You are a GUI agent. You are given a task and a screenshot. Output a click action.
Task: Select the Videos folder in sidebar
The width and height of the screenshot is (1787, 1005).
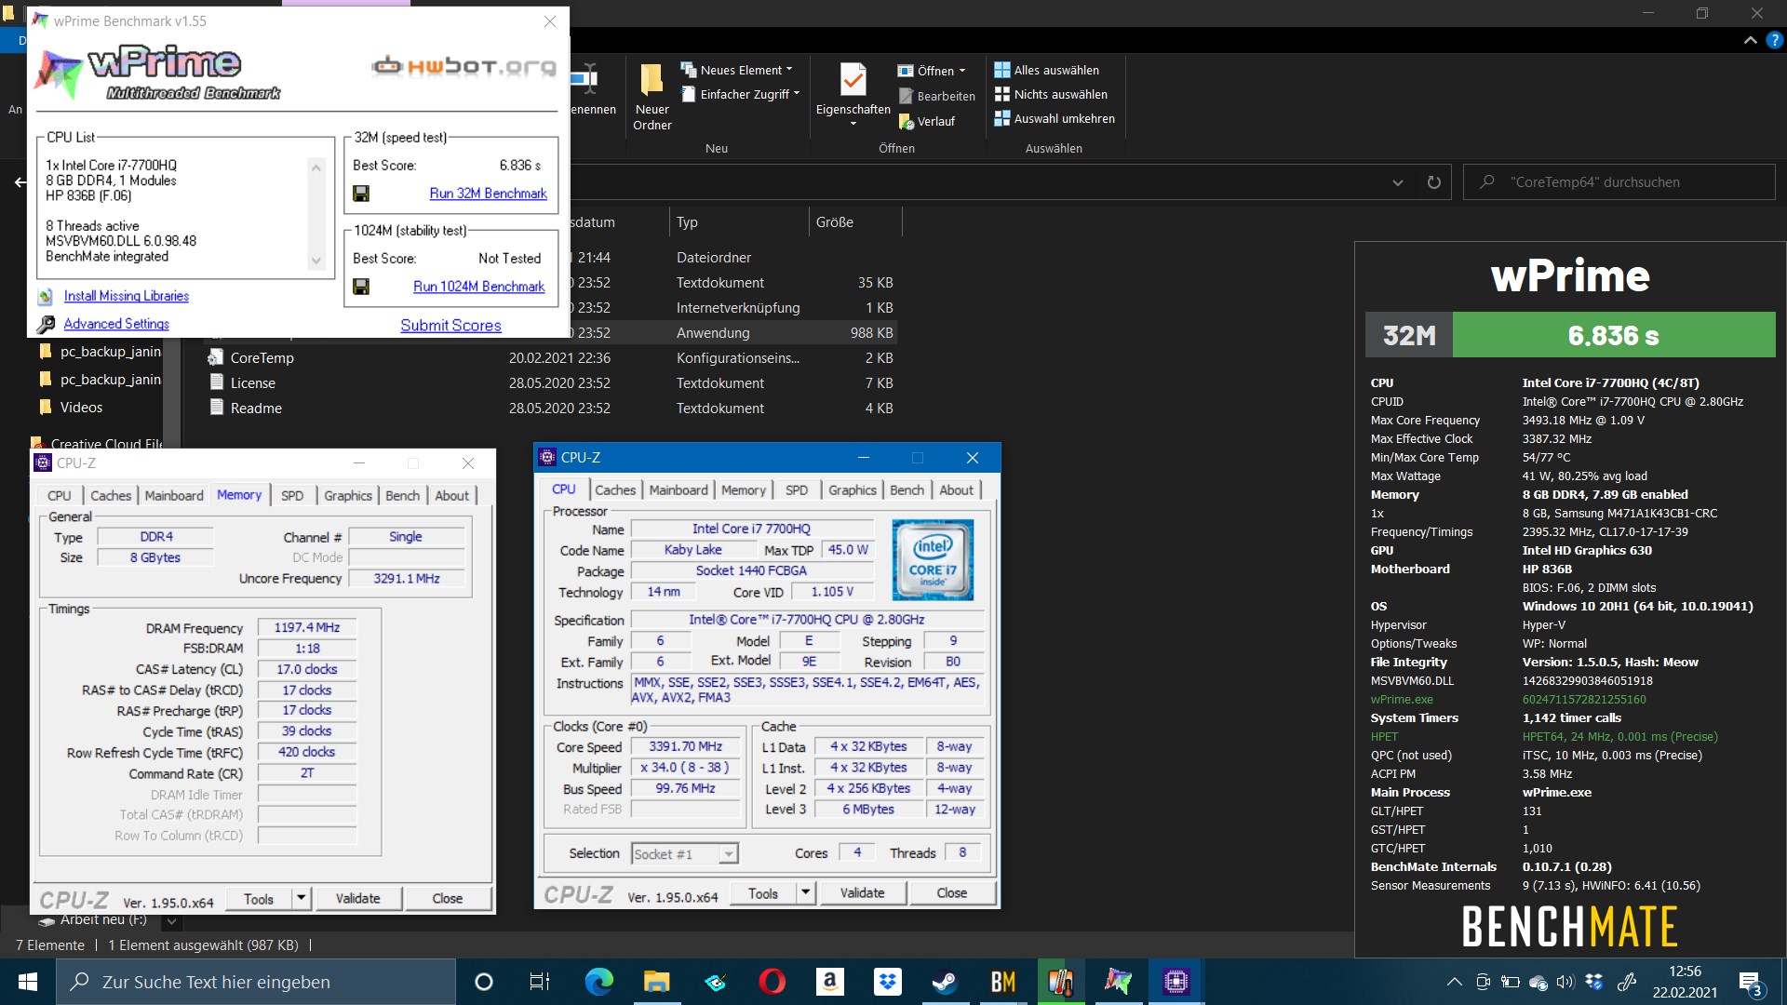point(81,408)
